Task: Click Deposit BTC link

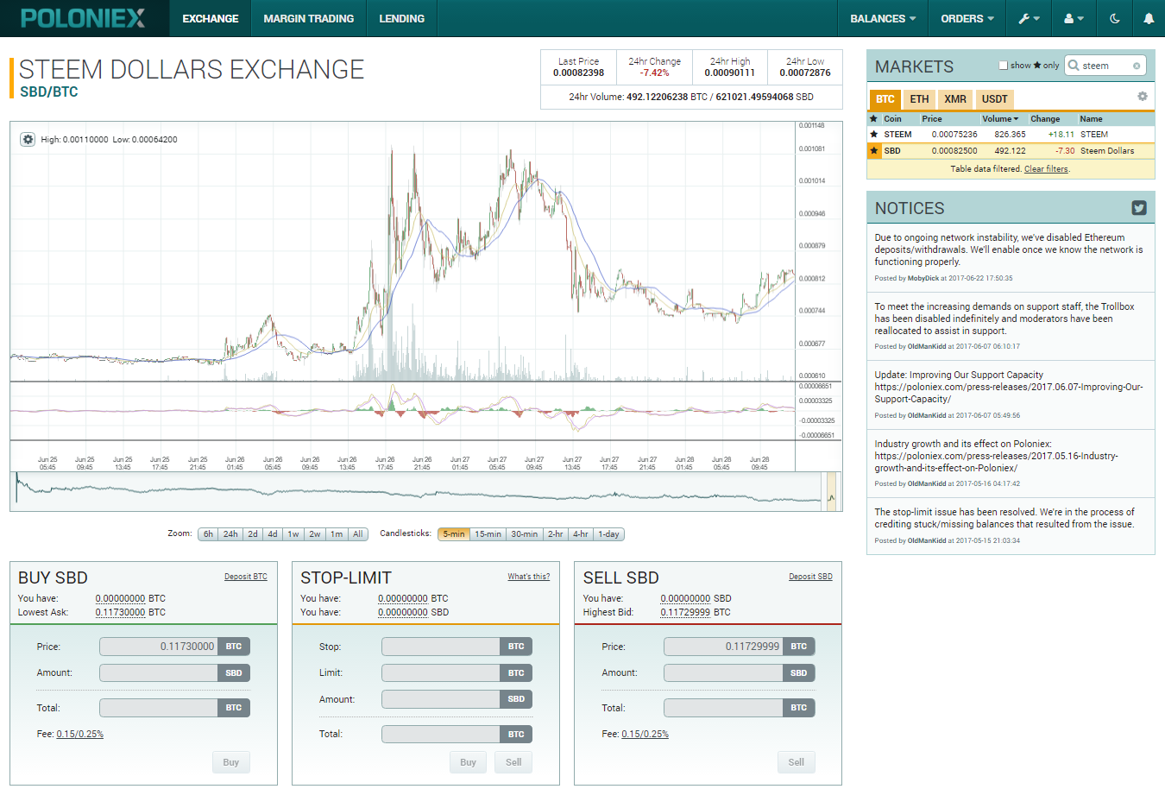Action: pos(246,577)
